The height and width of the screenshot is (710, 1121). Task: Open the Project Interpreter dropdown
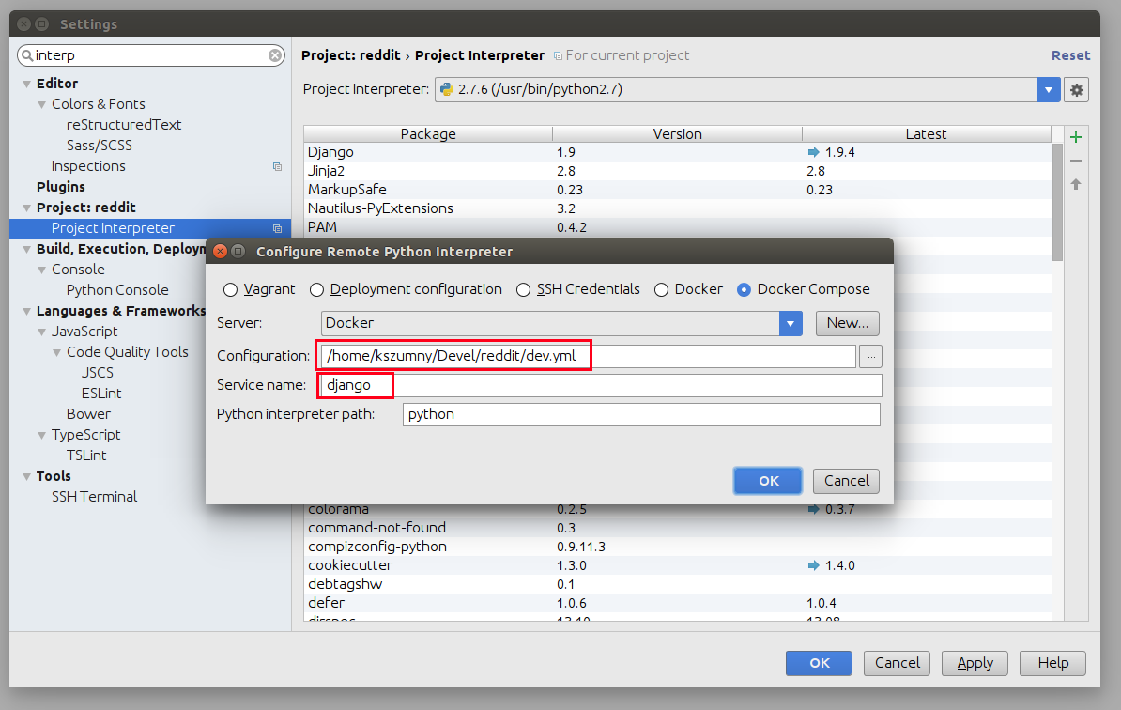[x=1049, y=89]
